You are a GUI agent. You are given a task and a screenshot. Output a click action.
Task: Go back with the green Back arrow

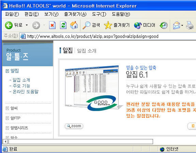[9, 25]
